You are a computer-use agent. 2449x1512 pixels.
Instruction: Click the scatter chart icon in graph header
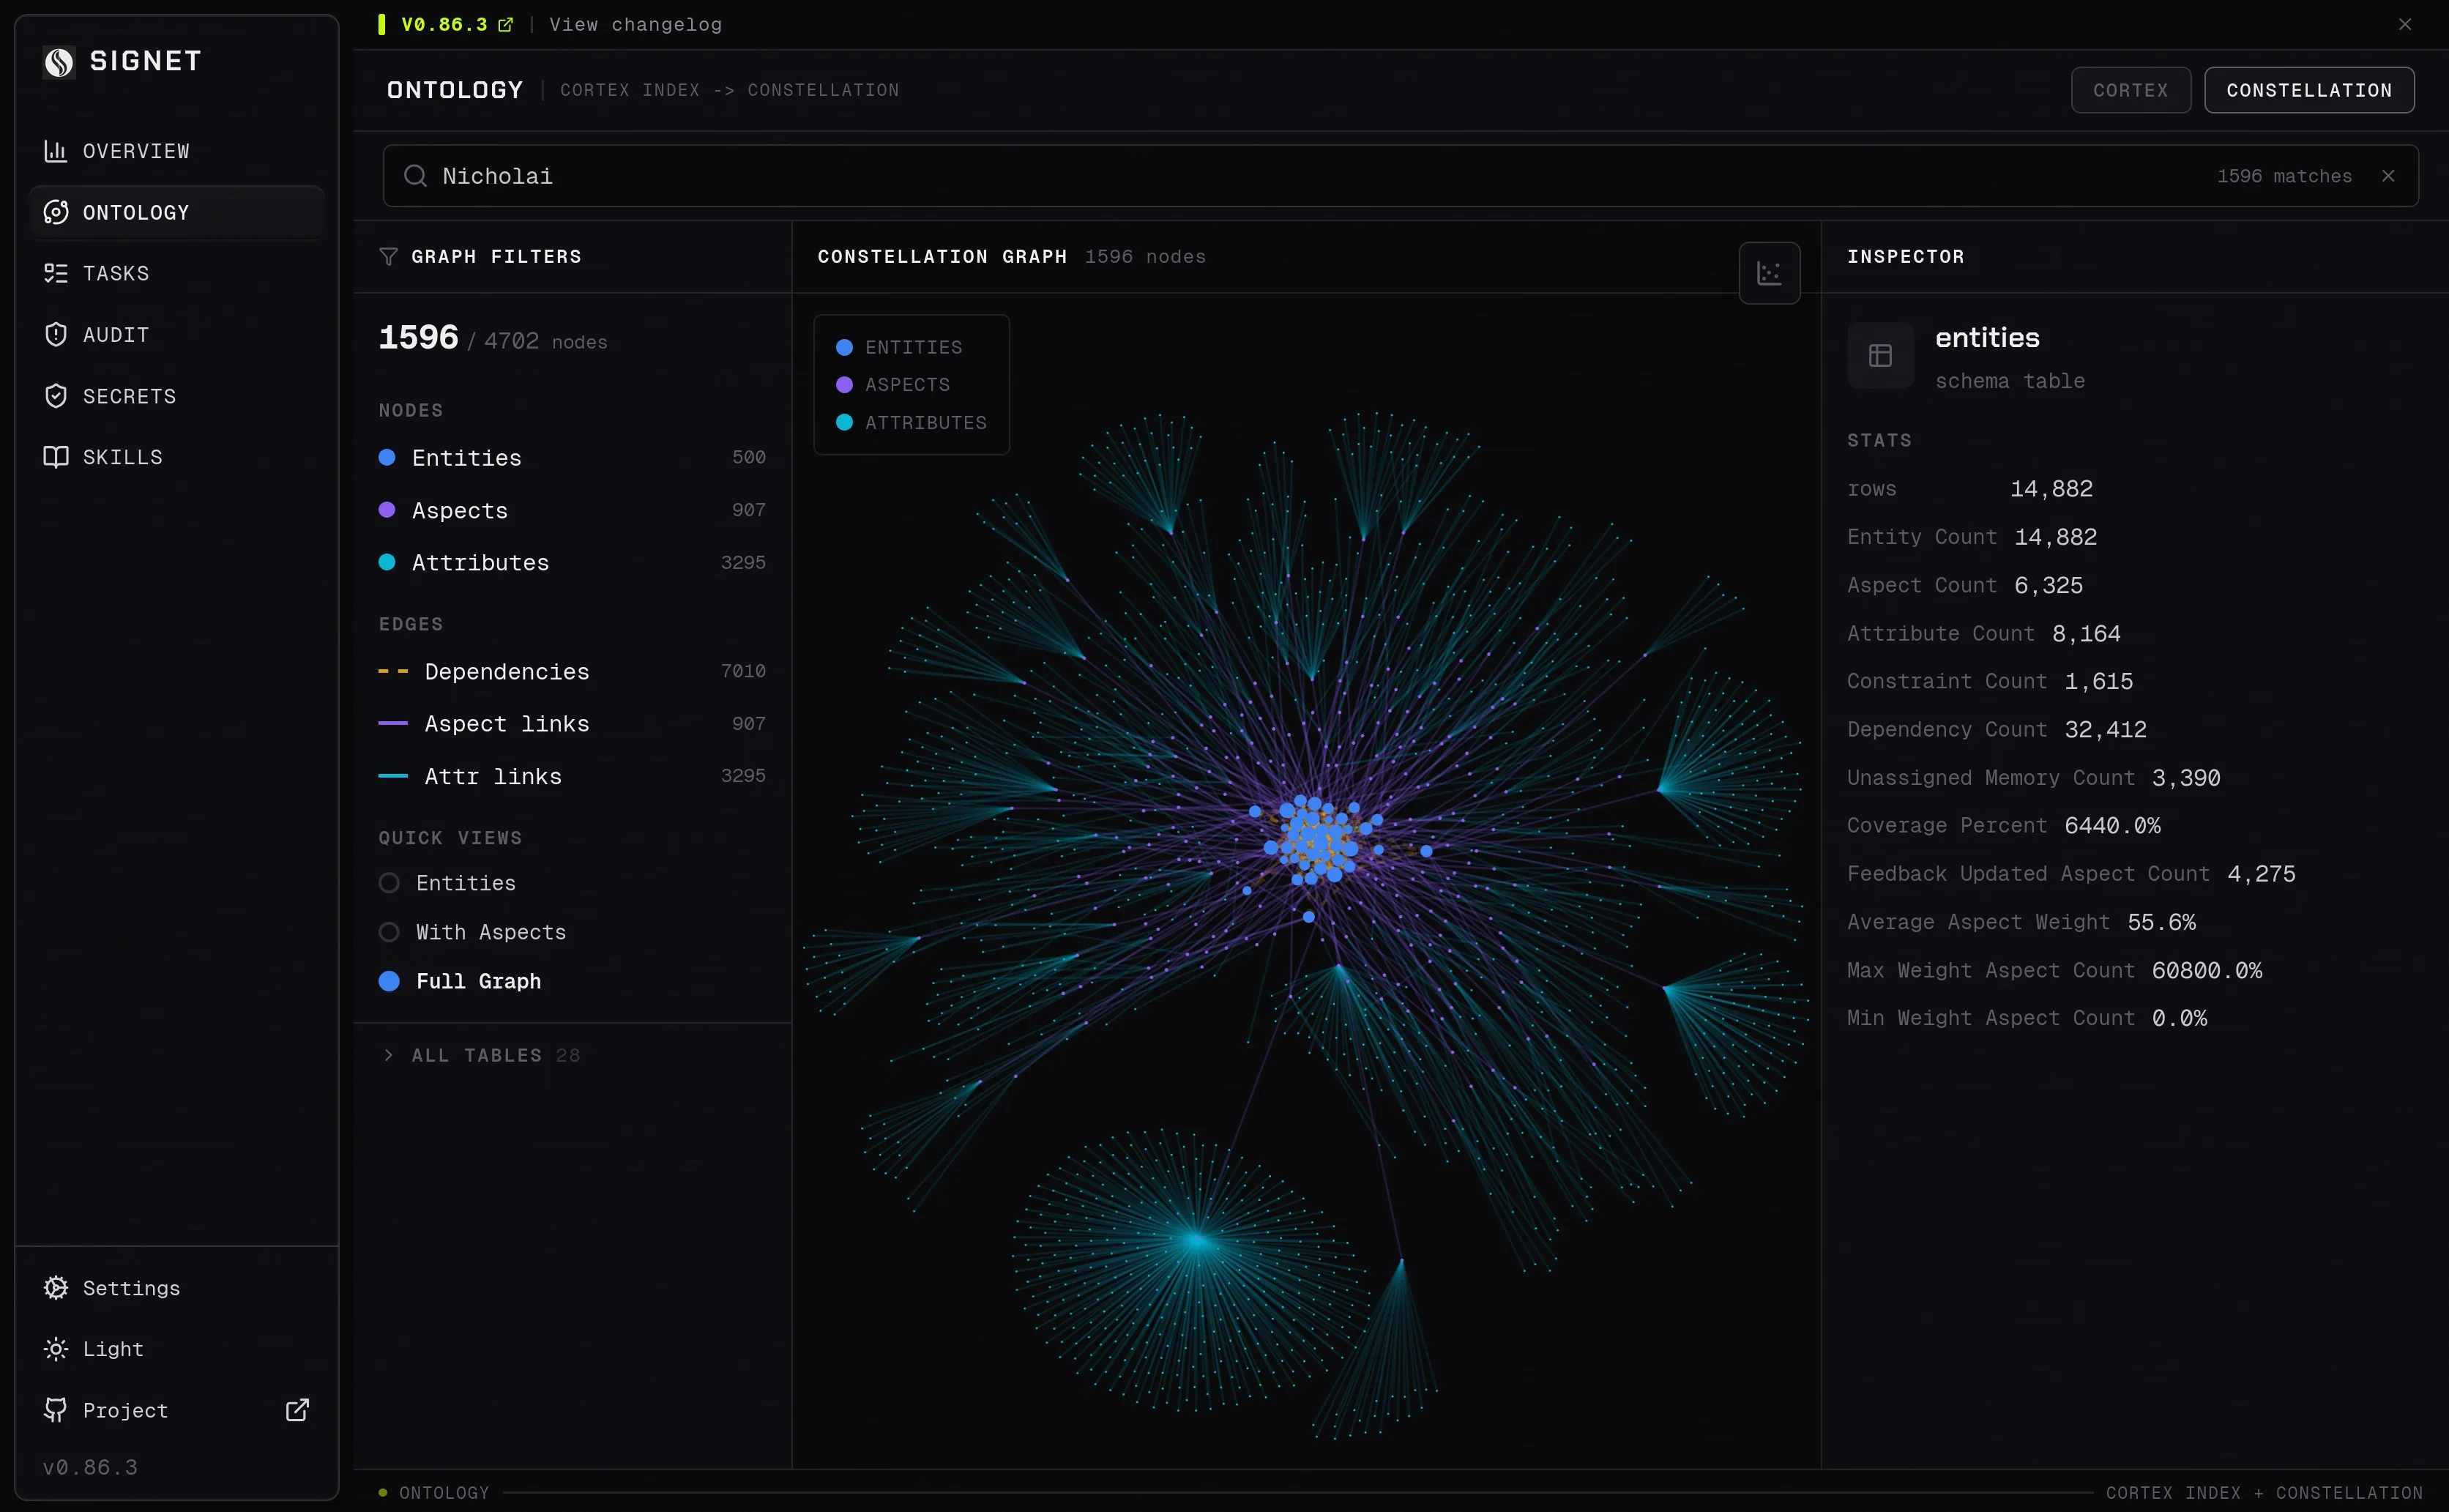1770,273
